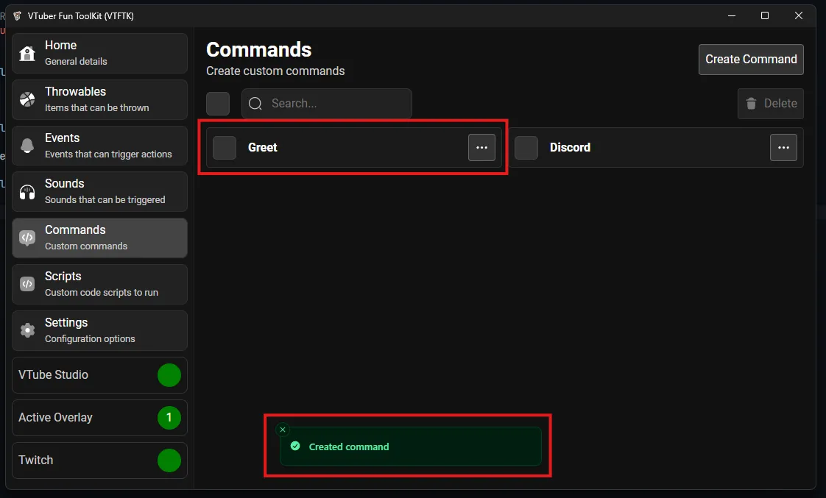This screenshot has height=498, width=826.
Task: Click the magnifier icon in search box
Action: point(255,104)
